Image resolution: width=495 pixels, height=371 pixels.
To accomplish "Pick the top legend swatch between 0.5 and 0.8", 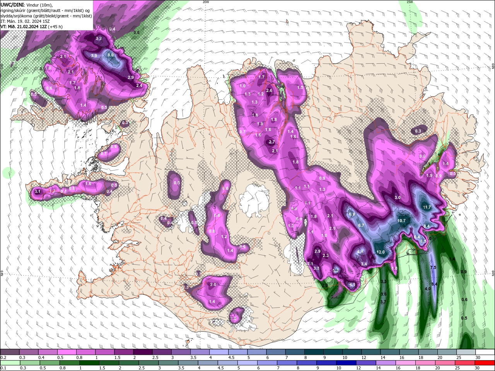I will click(x=67, y=352).
